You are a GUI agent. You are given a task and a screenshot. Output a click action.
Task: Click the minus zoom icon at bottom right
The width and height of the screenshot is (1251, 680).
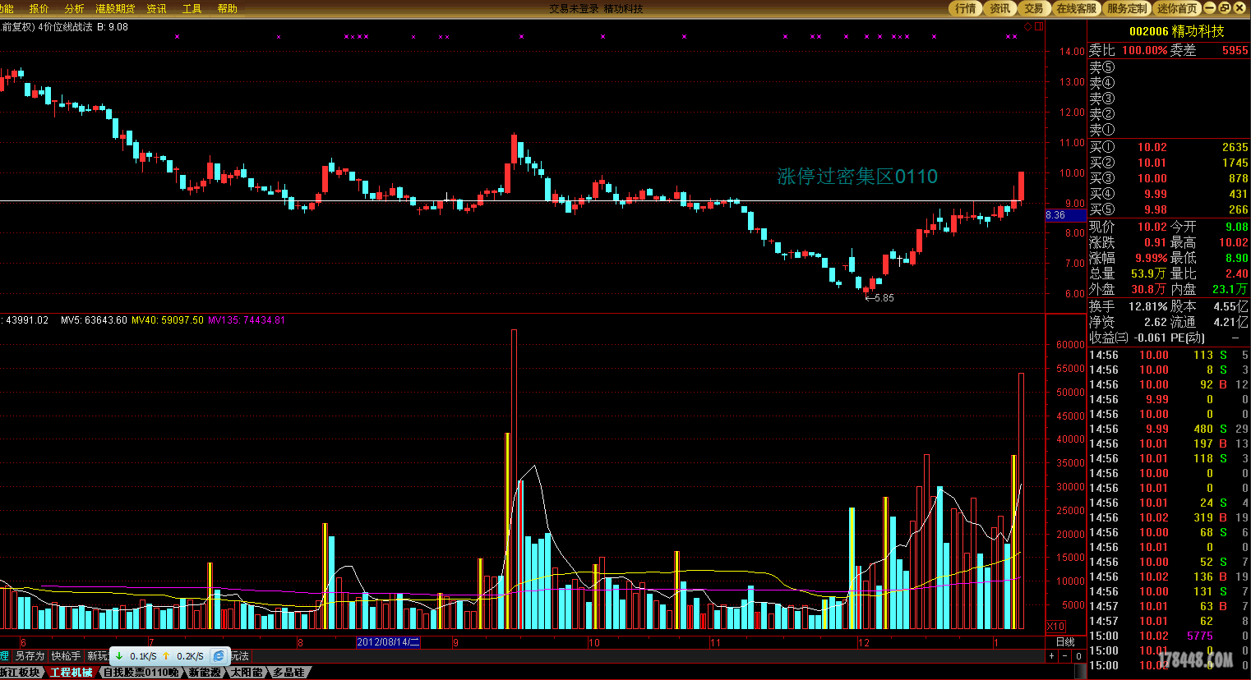coord(1064,656)
